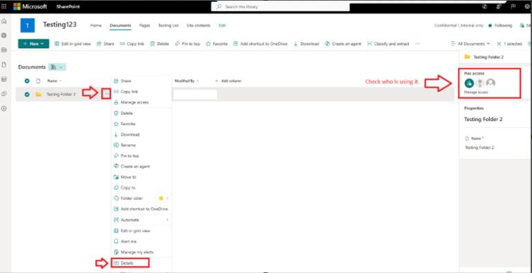Open the file icon in left app bar
Viewport: 532px width, 273px height.
point(4,64)
